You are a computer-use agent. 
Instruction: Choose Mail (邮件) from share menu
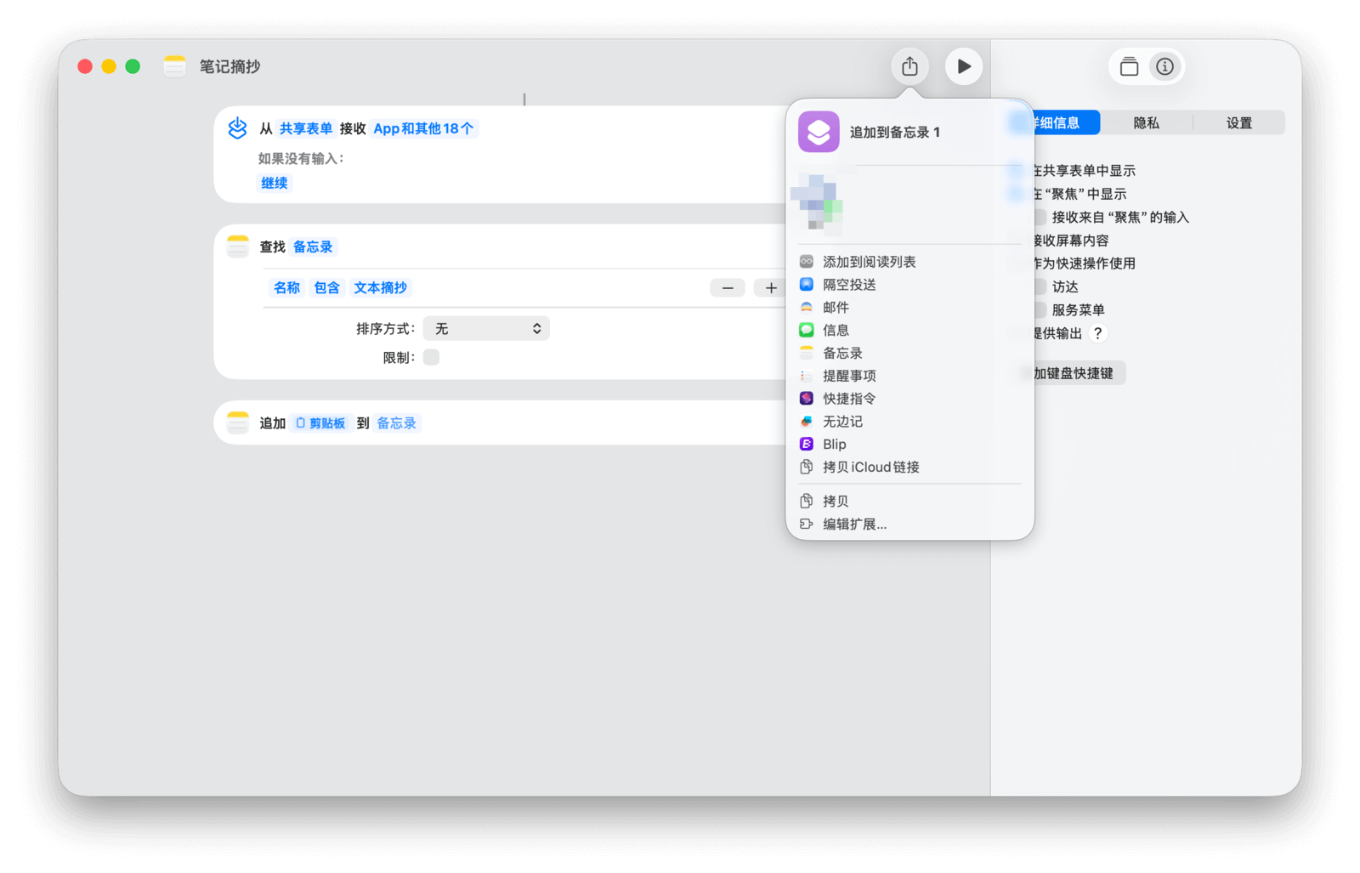[x=835, y=308]
